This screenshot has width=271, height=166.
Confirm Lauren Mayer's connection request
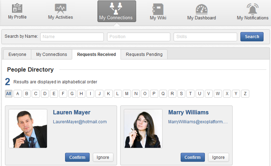click(x=77, y=157)
